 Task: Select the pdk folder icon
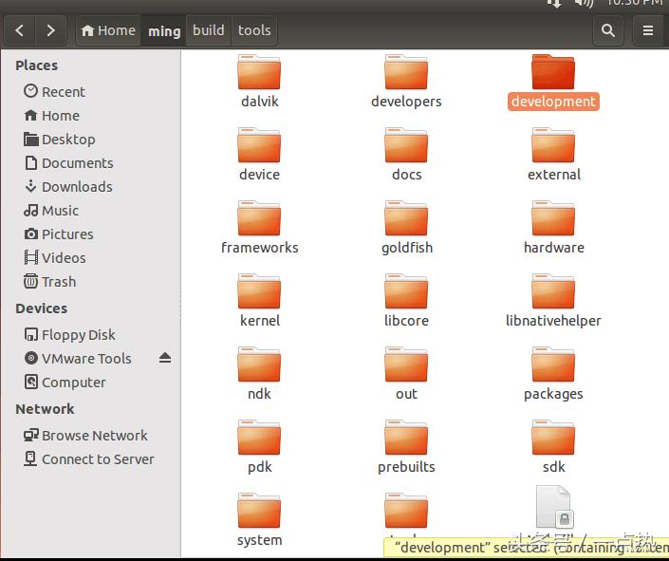(259, 438)
